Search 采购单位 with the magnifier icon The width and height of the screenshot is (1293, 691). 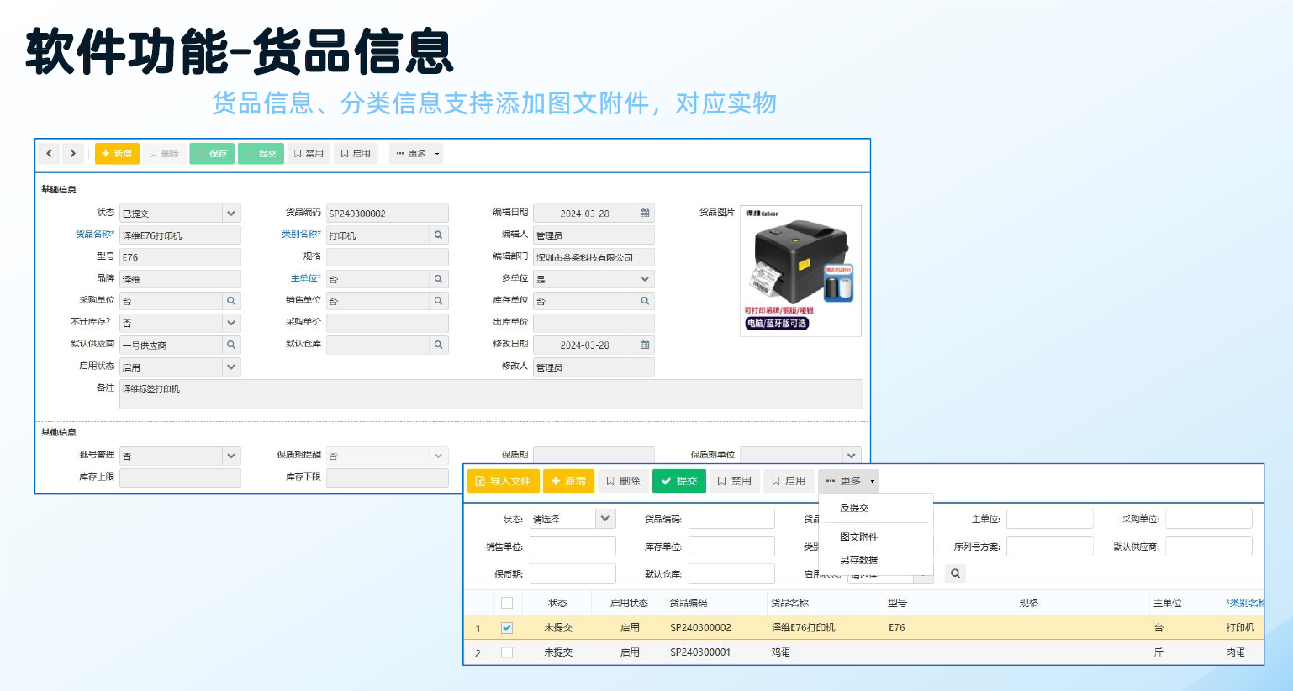(x=231, y=301)
